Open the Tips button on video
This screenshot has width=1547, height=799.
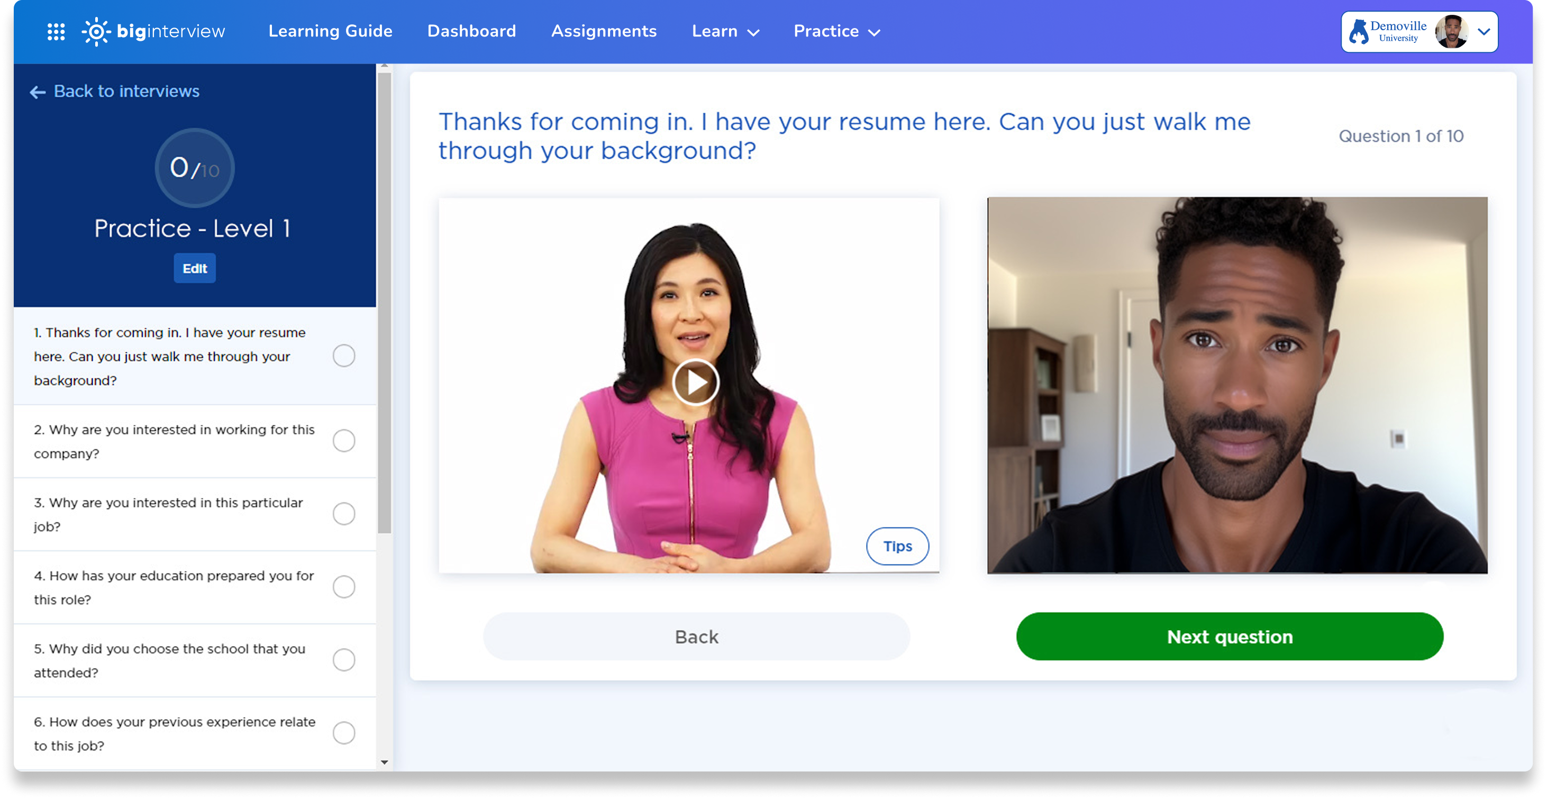coord(897,546)
